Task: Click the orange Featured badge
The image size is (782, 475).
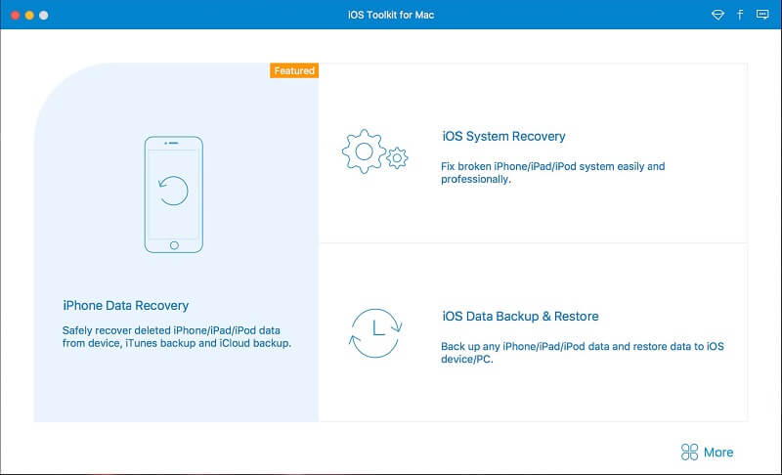Action: 294,70
